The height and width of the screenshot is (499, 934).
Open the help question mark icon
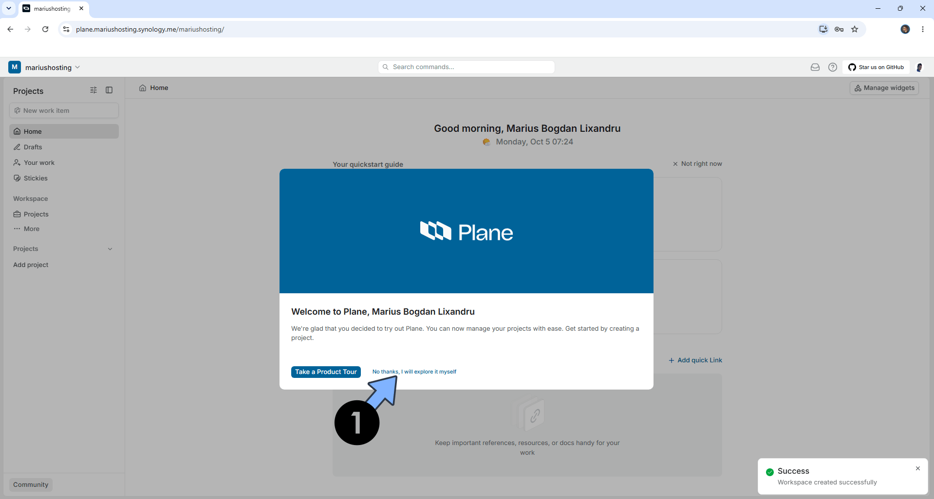(x=833, y=67)
